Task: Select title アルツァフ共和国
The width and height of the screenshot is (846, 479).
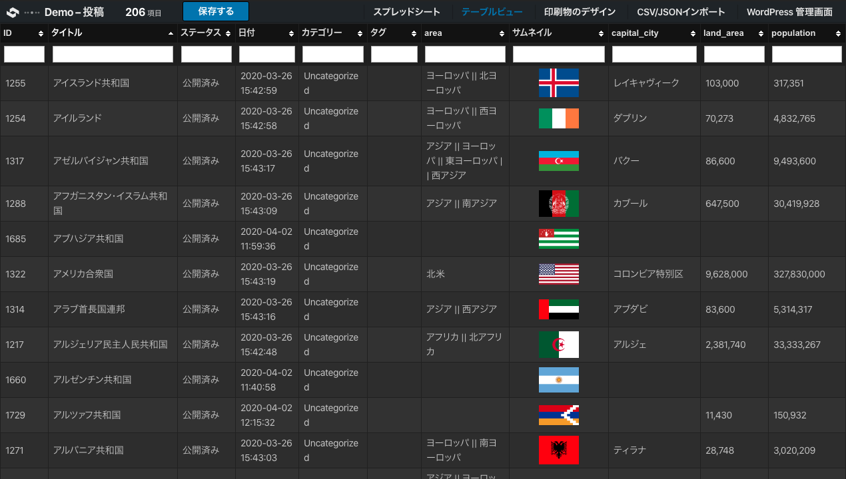Action: pos(87,415)
